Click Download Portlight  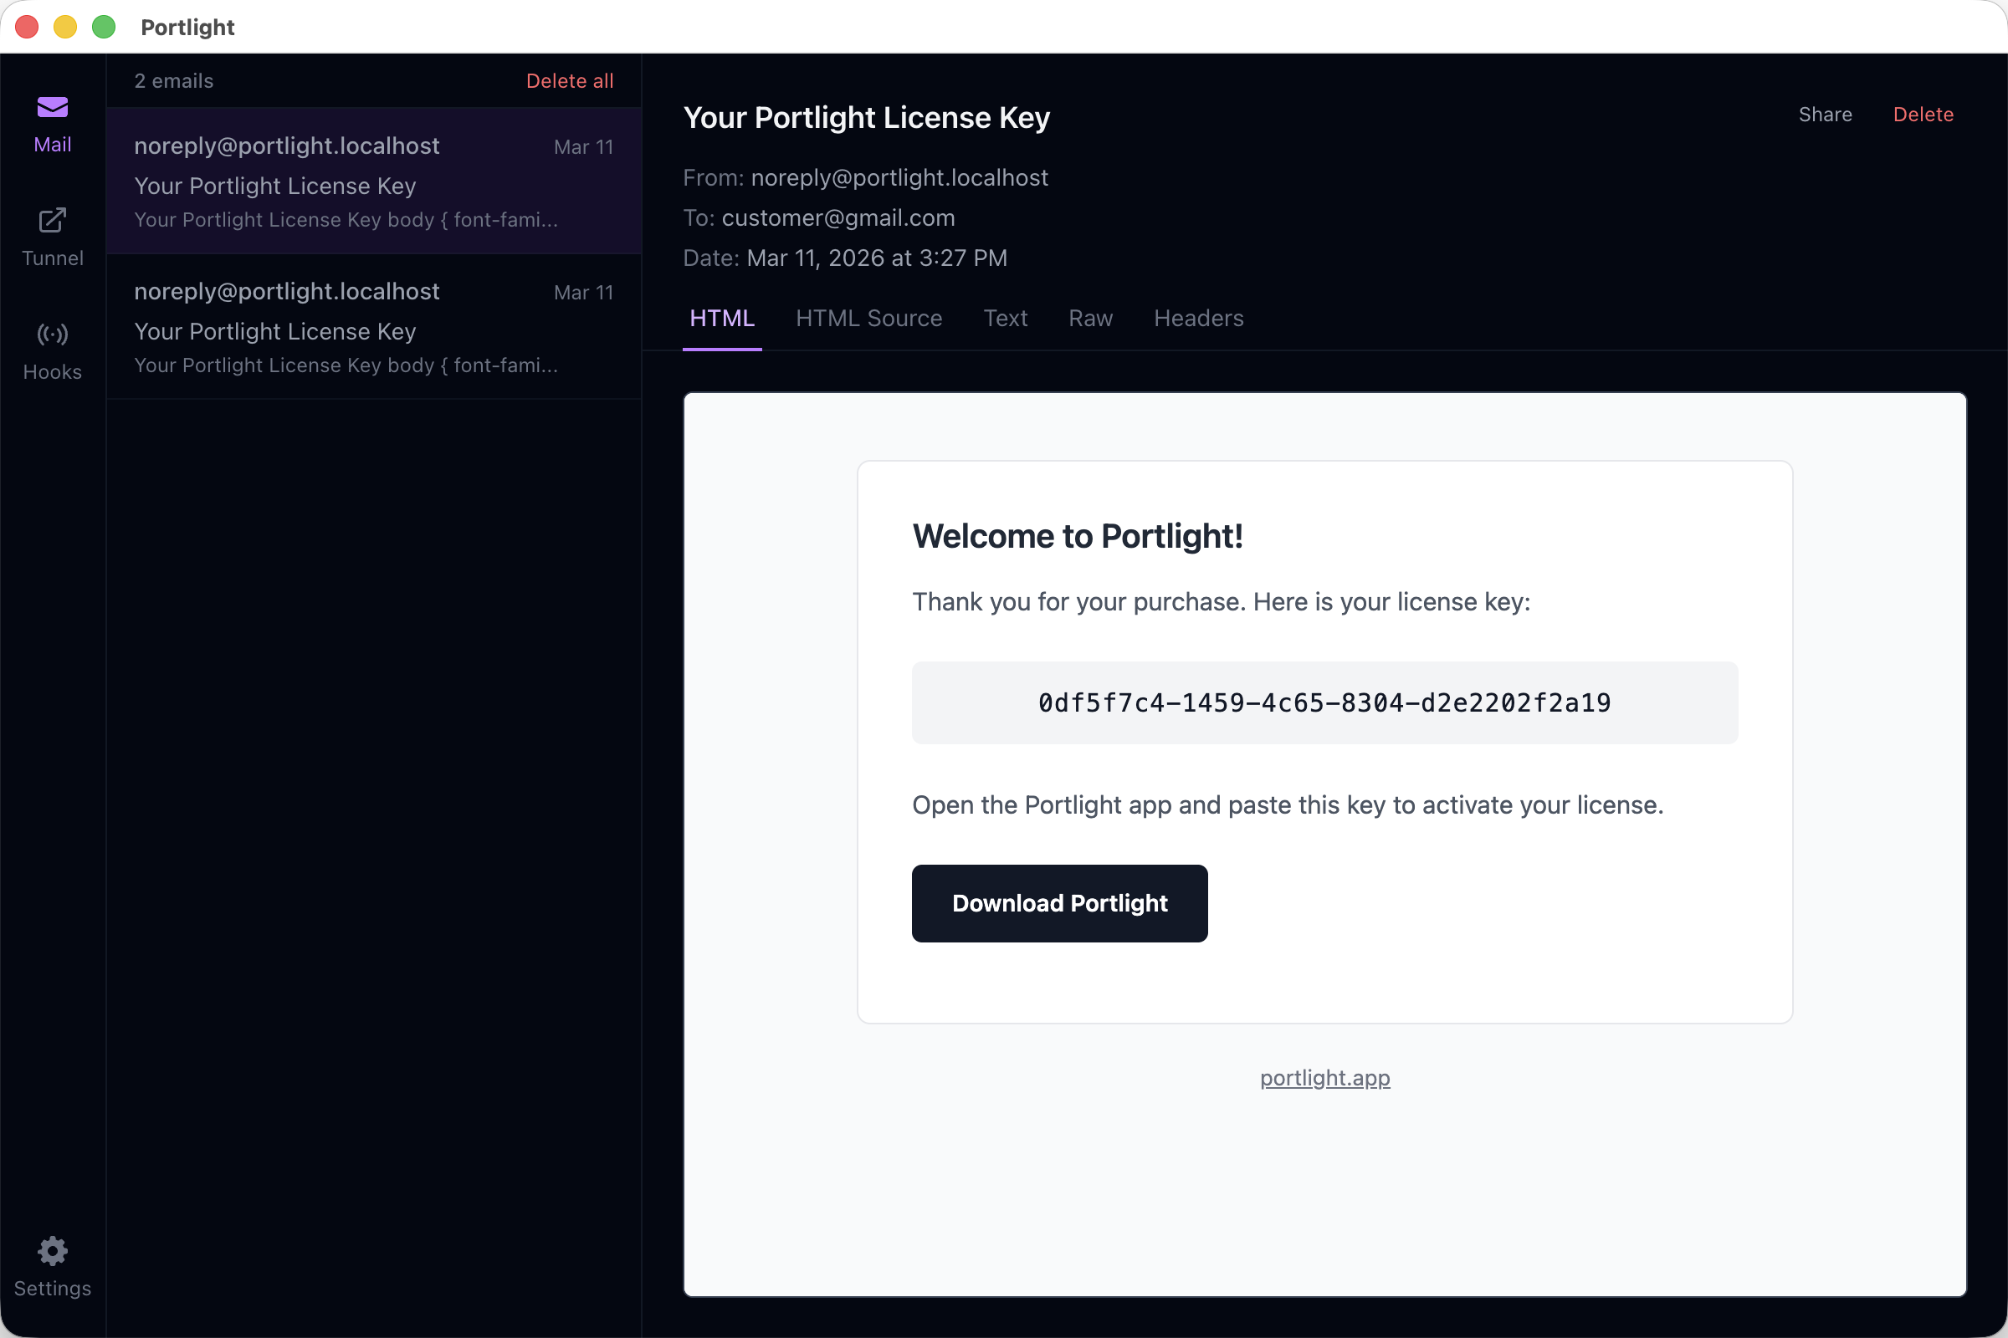pyautogui.click(x=1058, y=903)
